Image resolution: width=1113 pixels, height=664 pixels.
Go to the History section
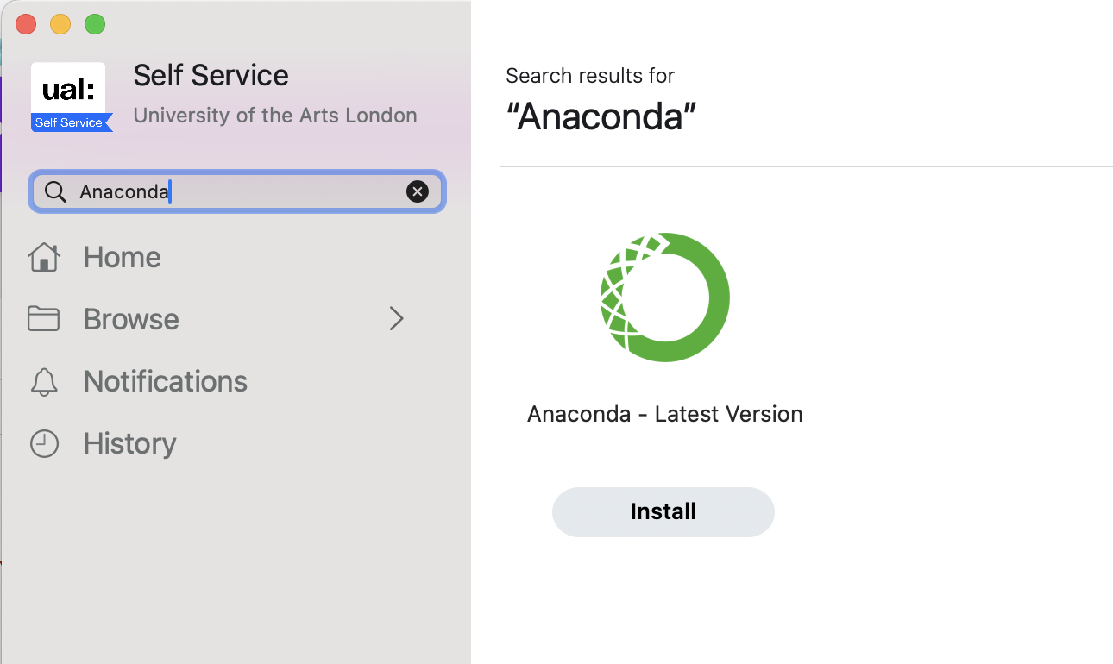point(129,443)
